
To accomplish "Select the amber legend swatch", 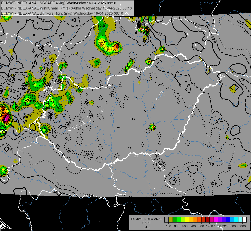I will 191,220.
